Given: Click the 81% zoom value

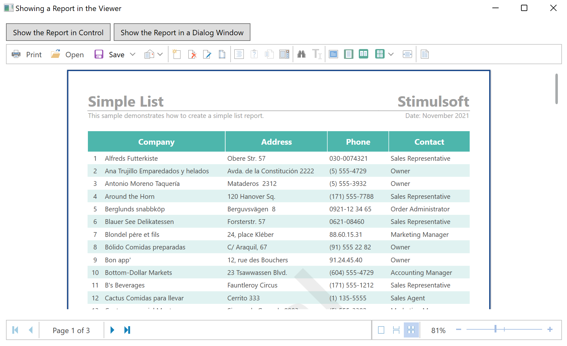Looking at the screenshot, I should (x=438, y=331).
